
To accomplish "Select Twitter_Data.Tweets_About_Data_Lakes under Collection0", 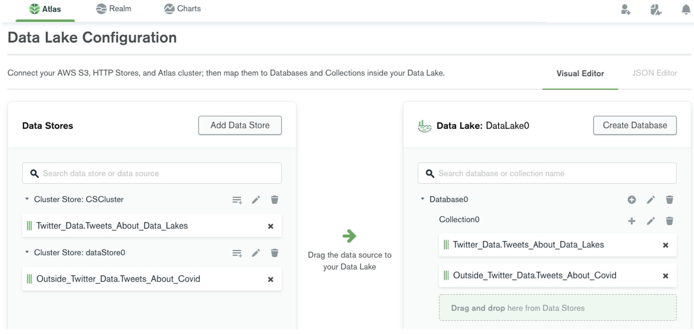I will (x=558, y=245).
